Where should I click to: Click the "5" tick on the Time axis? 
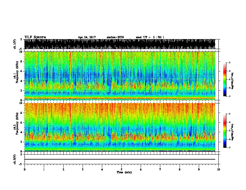click(x=121, y=170)
